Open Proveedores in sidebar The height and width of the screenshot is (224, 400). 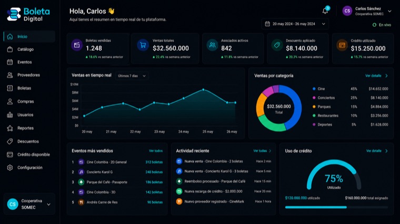(29, 75)
